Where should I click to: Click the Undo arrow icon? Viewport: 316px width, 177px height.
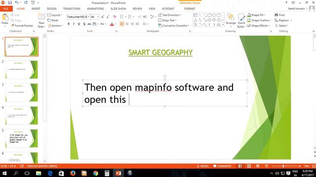tap(16, 2)
